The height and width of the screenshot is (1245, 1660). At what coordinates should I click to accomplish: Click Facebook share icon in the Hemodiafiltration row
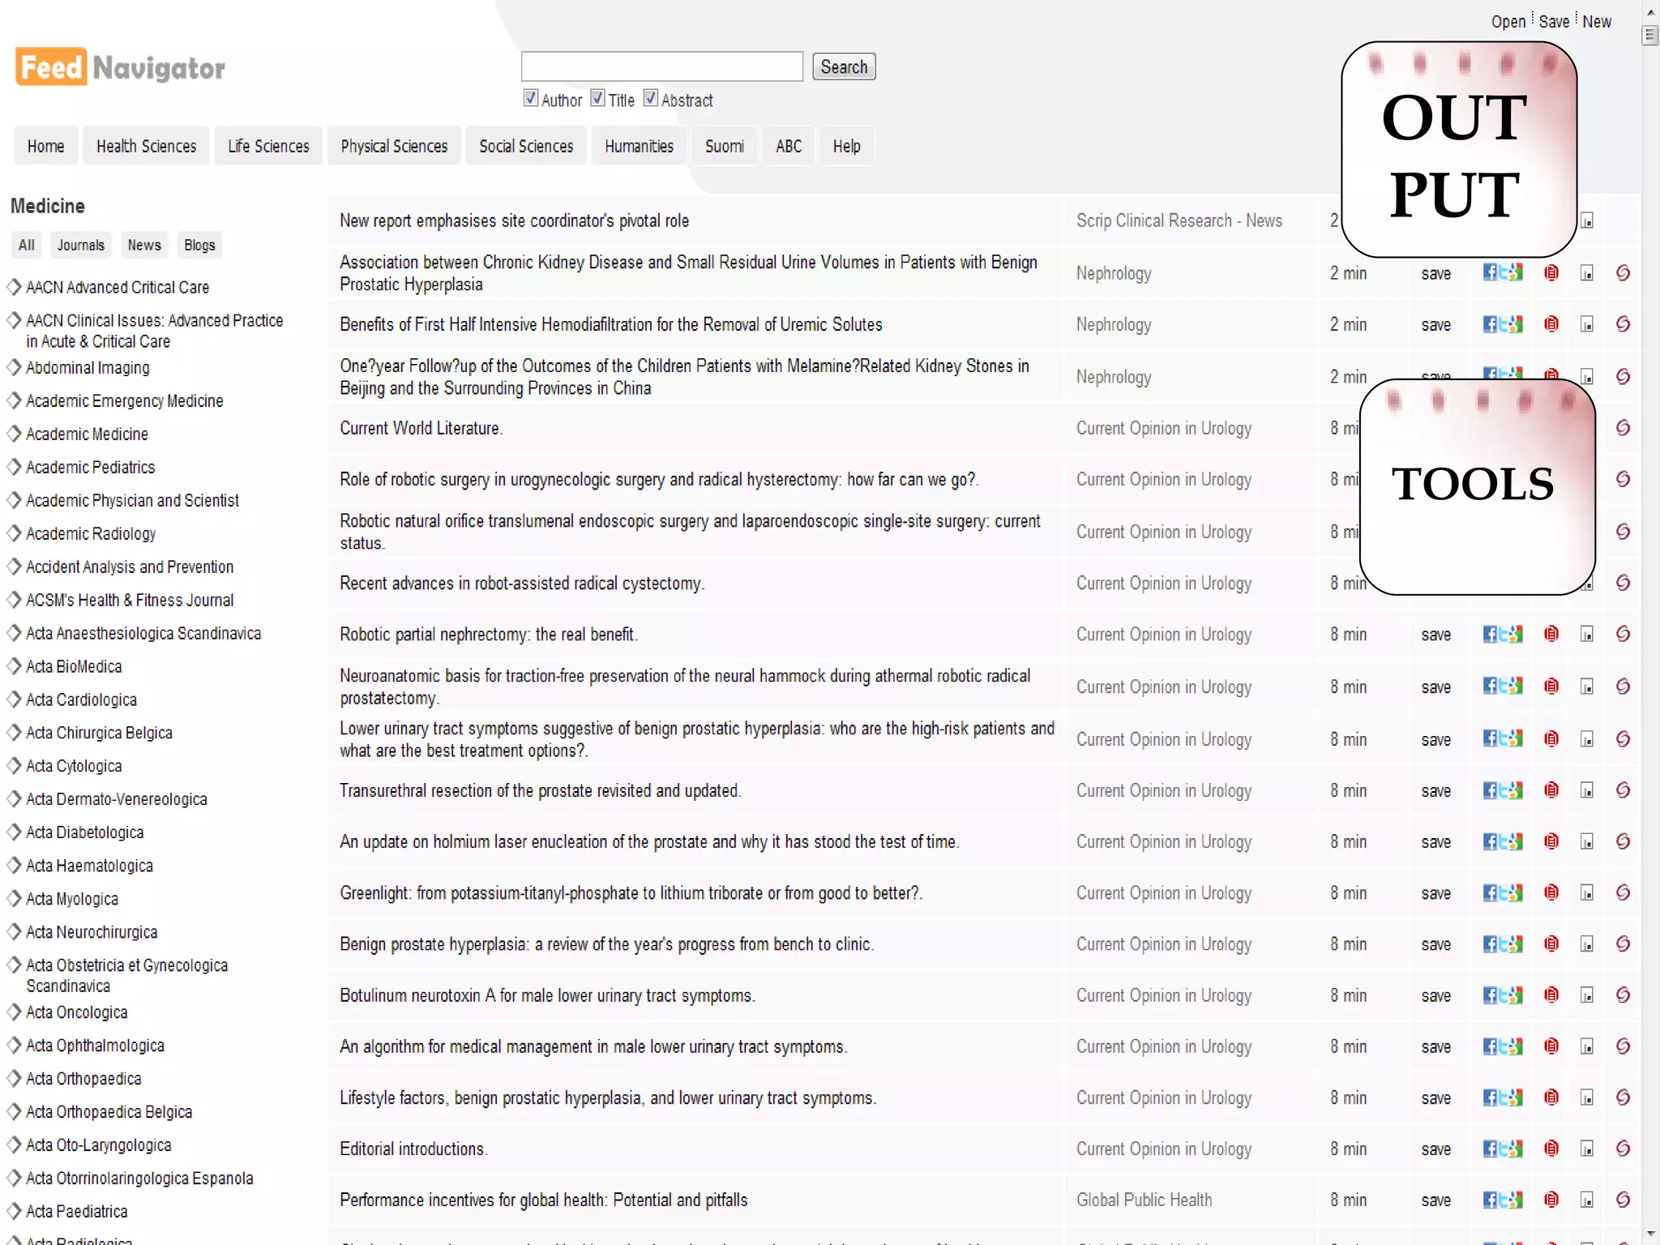point(1490,324)
